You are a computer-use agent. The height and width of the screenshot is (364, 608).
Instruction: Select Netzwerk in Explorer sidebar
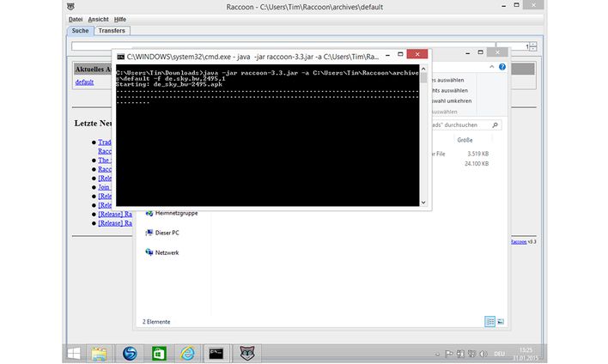pyautogui.click(x=162, y=252)
